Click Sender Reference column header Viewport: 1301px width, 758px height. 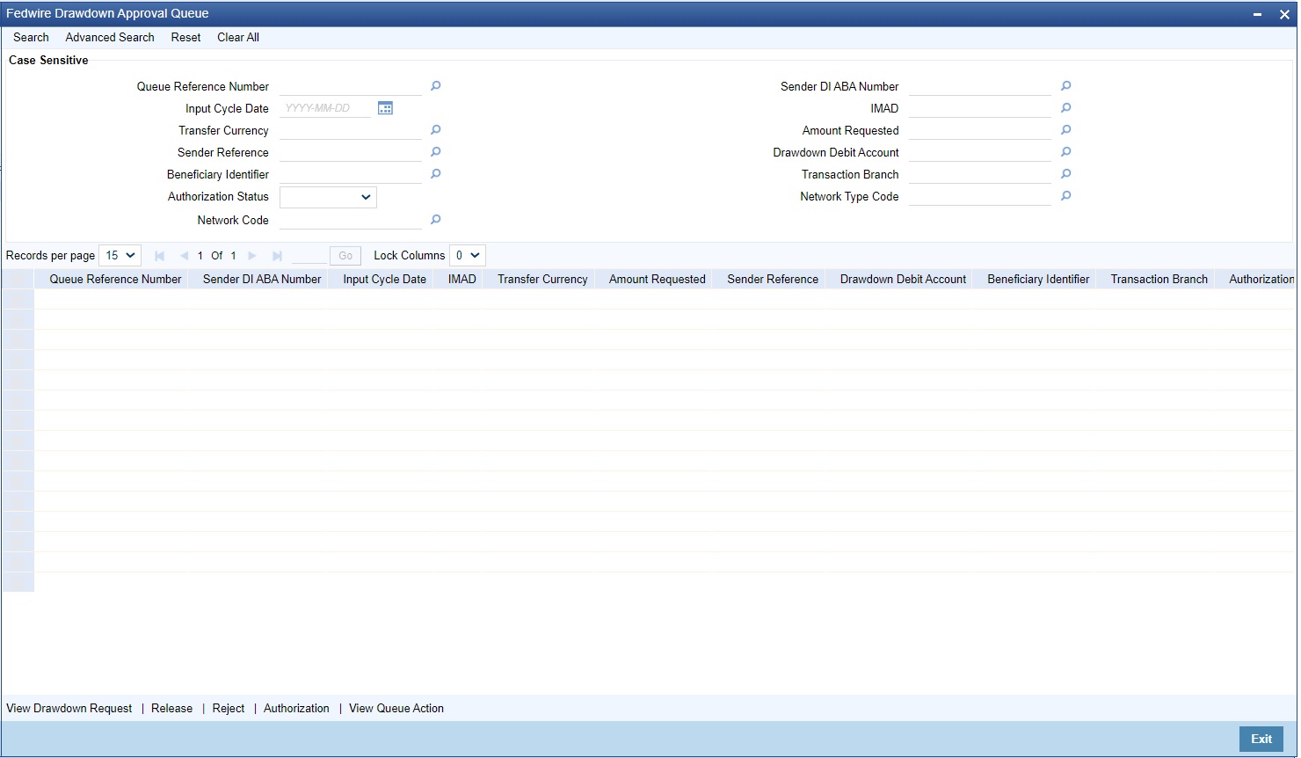point(773,279)
